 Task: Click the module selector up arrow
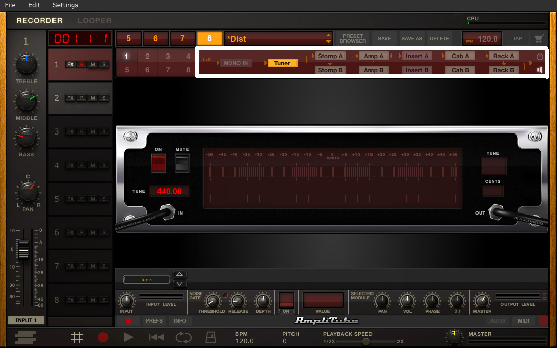point(179,274)
